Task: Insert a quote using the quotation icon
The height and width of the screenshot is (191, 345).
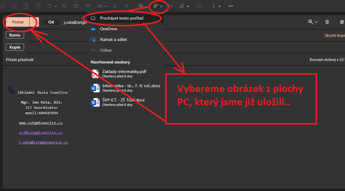Action: tap(88, 6)
